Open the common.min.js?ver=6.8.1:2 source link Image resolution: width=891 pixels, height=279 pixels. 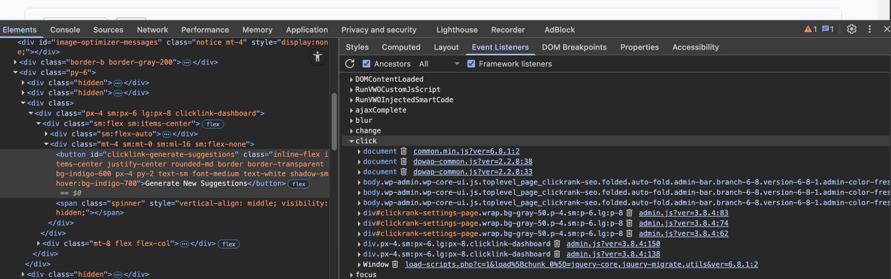point(466,151)
